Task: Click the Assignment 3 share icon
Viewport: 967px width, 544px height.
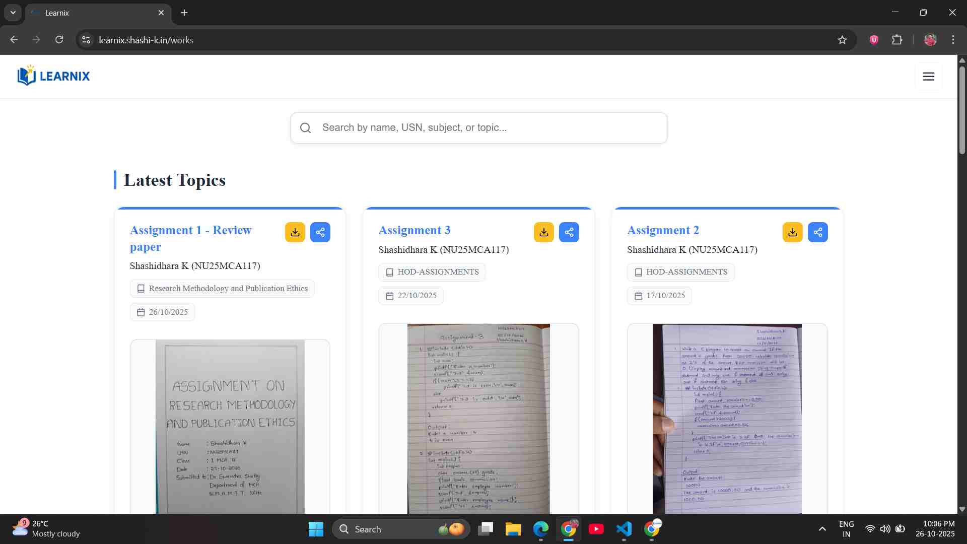Action: [569, 232]
